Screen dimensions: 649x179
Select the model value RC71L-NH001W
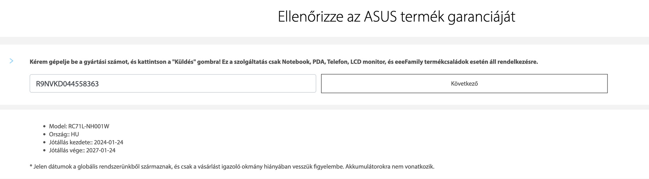[x=89, y=126]
